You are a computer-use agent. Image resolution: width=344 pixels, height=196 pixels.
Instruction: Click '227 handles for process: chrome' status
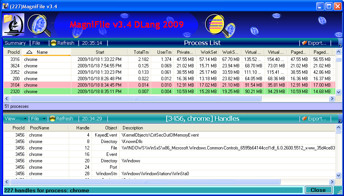click(47, 190)
